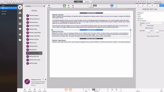Select the partials icon below the cube

(20, 13)
